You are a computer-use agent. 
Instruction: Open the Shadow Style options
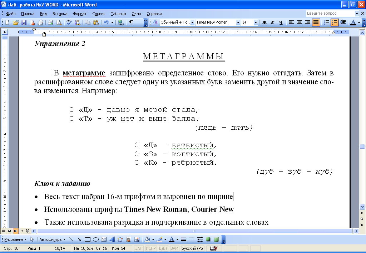pyautogui.click(x=208, y=239)
